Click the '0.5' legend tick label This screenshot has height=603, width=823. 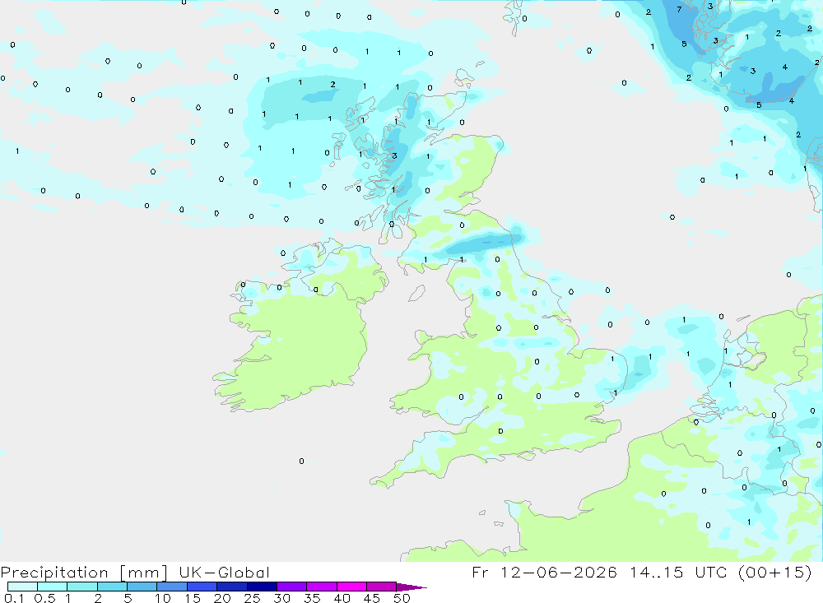pos(45,598)
